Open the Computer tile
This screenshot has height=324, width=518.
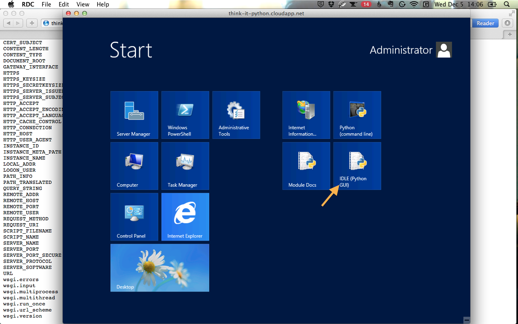coord(134,166)
